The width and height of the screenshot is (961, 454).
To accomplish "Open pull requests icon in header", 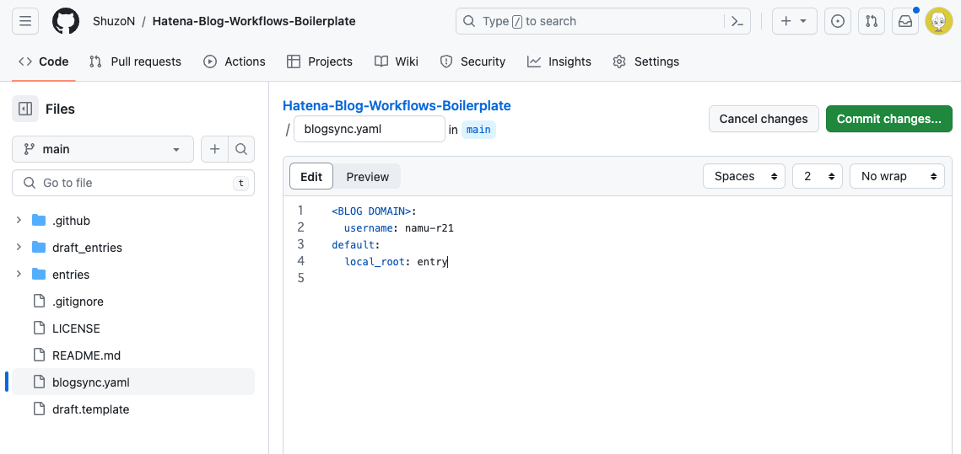I will (x=872, y=21).
